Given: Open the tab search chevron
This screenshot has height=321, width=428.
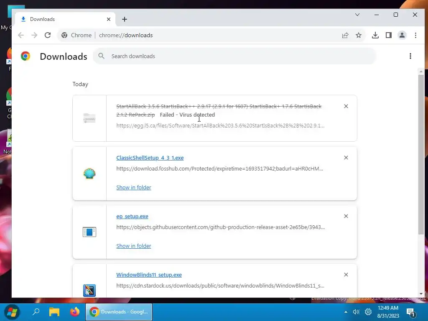Looking at the screenshot, I should (x=357, y=15).
